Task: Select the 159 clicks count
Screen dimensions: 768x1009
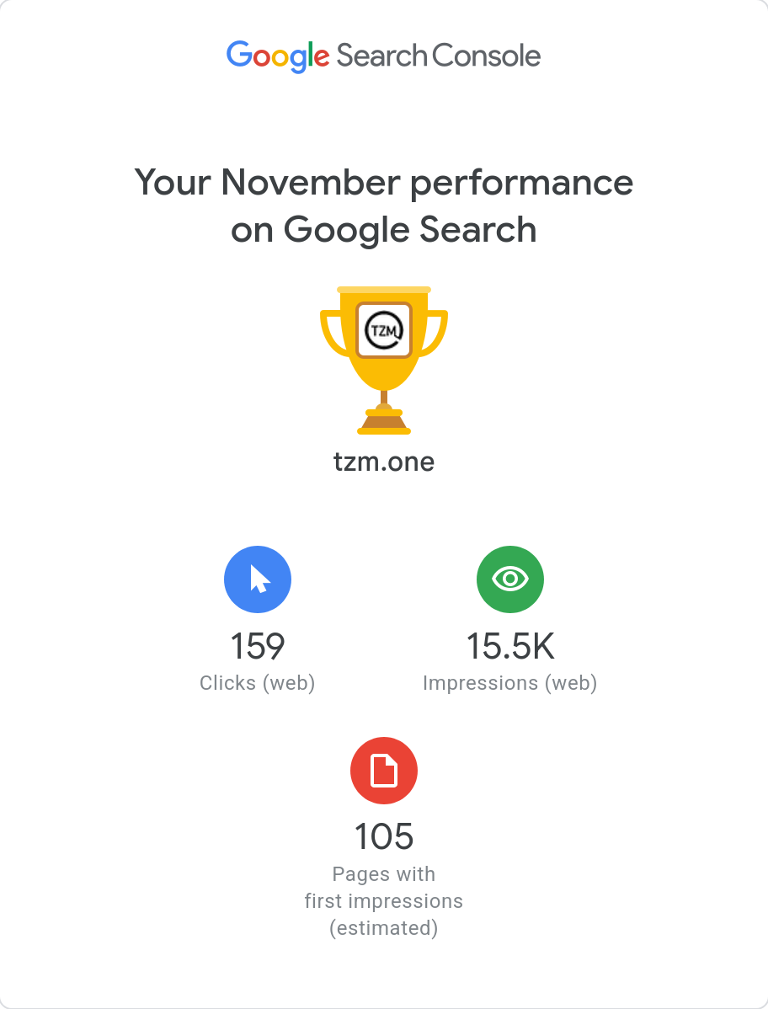Action: click(258, 647)
